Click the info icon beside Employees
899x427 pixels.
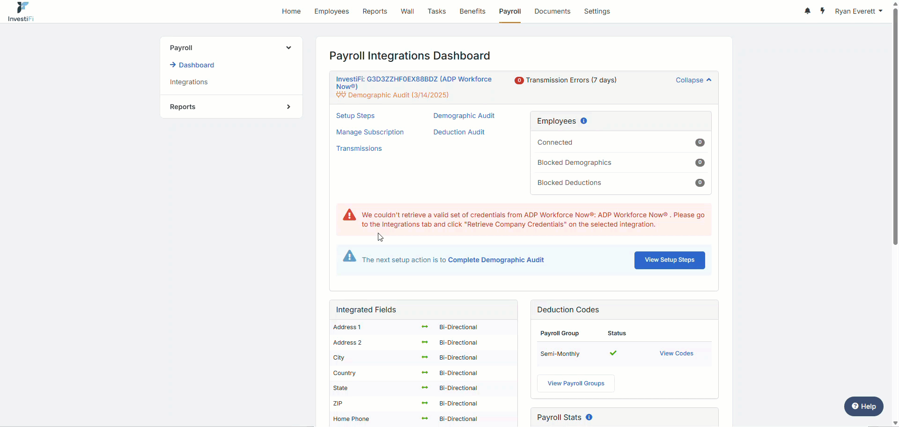[583, 121]
